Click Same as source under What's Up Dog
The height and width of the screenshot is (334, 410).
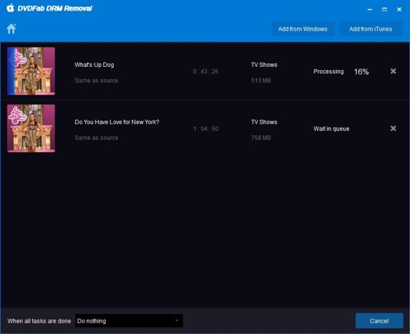(96, 80)
